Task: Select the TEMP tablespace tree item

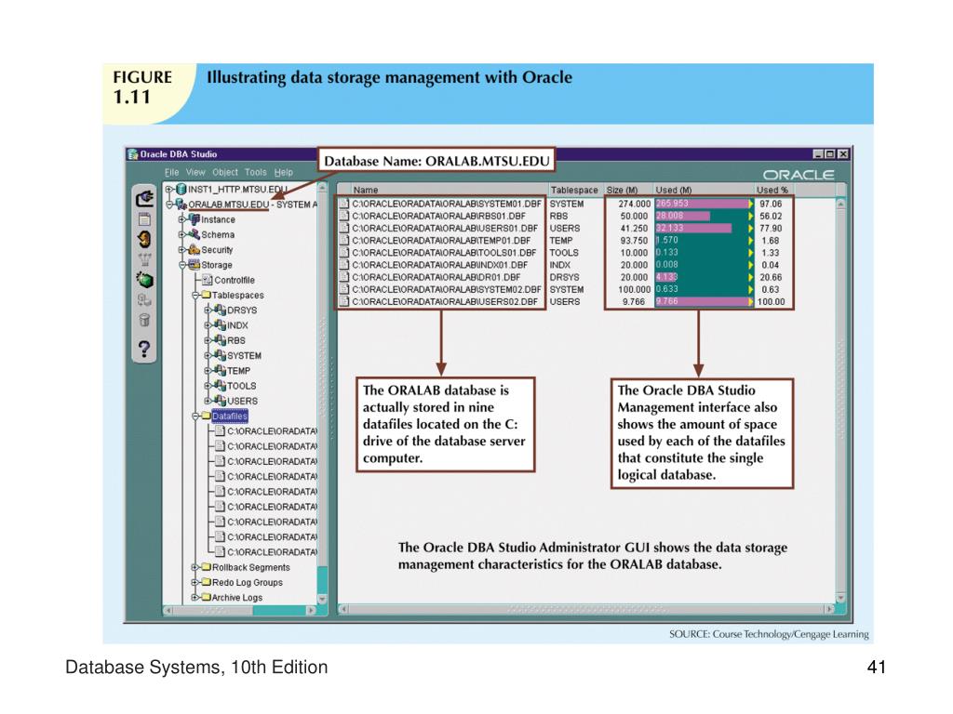Action: point(239,370)
